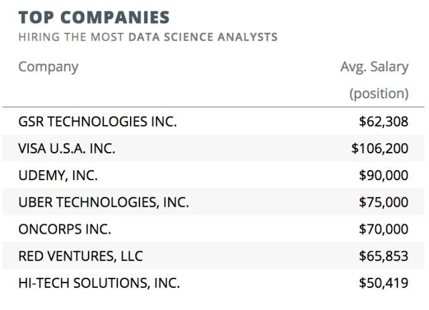
Task: Select the $90,000 salary for Udemy
Action: tap(383, 175)
